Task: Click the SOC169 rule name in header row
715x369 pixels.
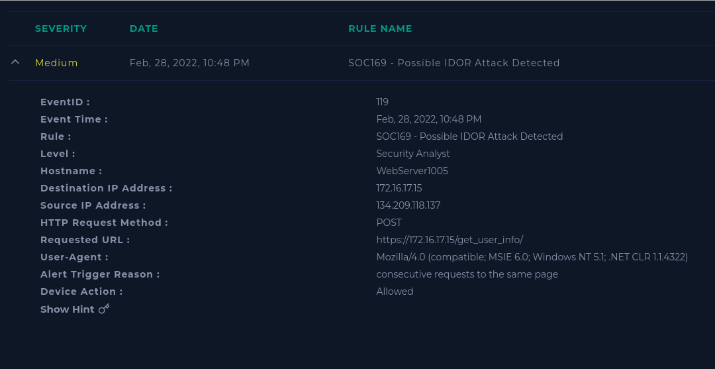Action: pyautogui.click(x=453, y=63)
